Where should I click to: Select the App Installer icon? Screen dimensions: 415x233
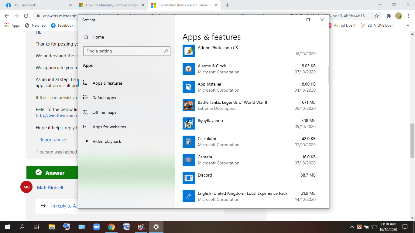[x=188, y=87]
